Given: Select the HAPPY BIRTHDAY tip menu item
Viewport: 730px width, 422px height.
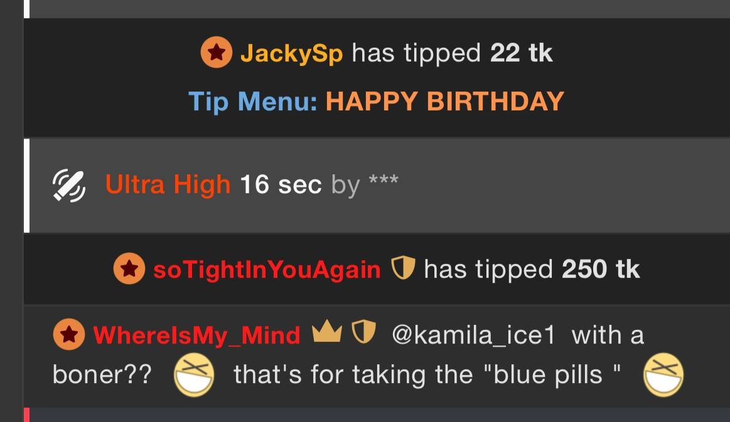Looking at the screenshot, I should click(445, 102).
